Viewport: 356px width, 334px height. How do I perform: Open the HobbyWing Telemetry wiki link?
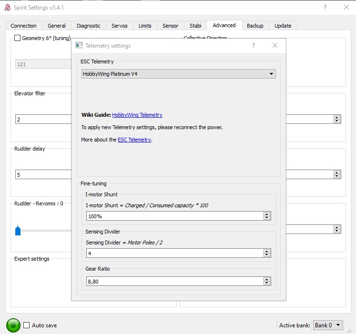pyautogui.click(x=137, y=115)
